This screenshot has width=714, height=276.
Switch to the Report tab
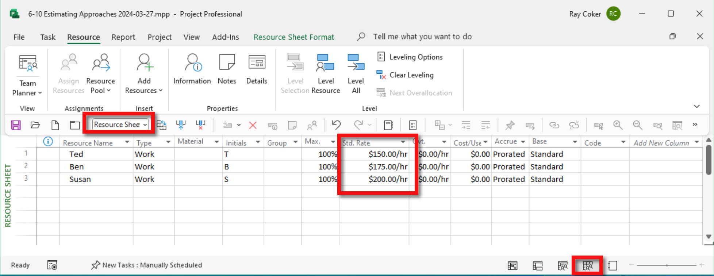tap(123, 37)
